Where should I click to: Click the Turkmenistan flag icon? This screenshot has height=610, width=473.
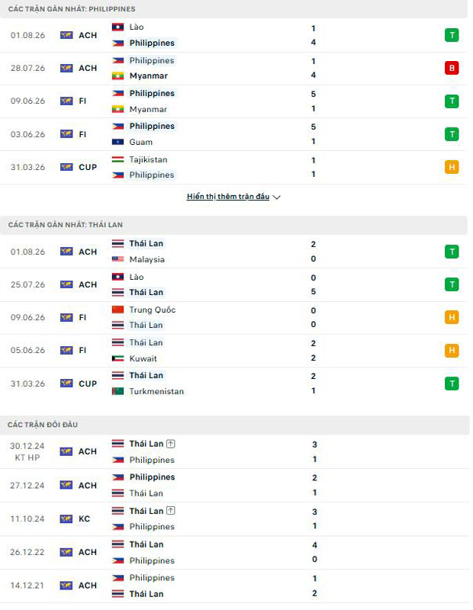(x=118, y=391)
